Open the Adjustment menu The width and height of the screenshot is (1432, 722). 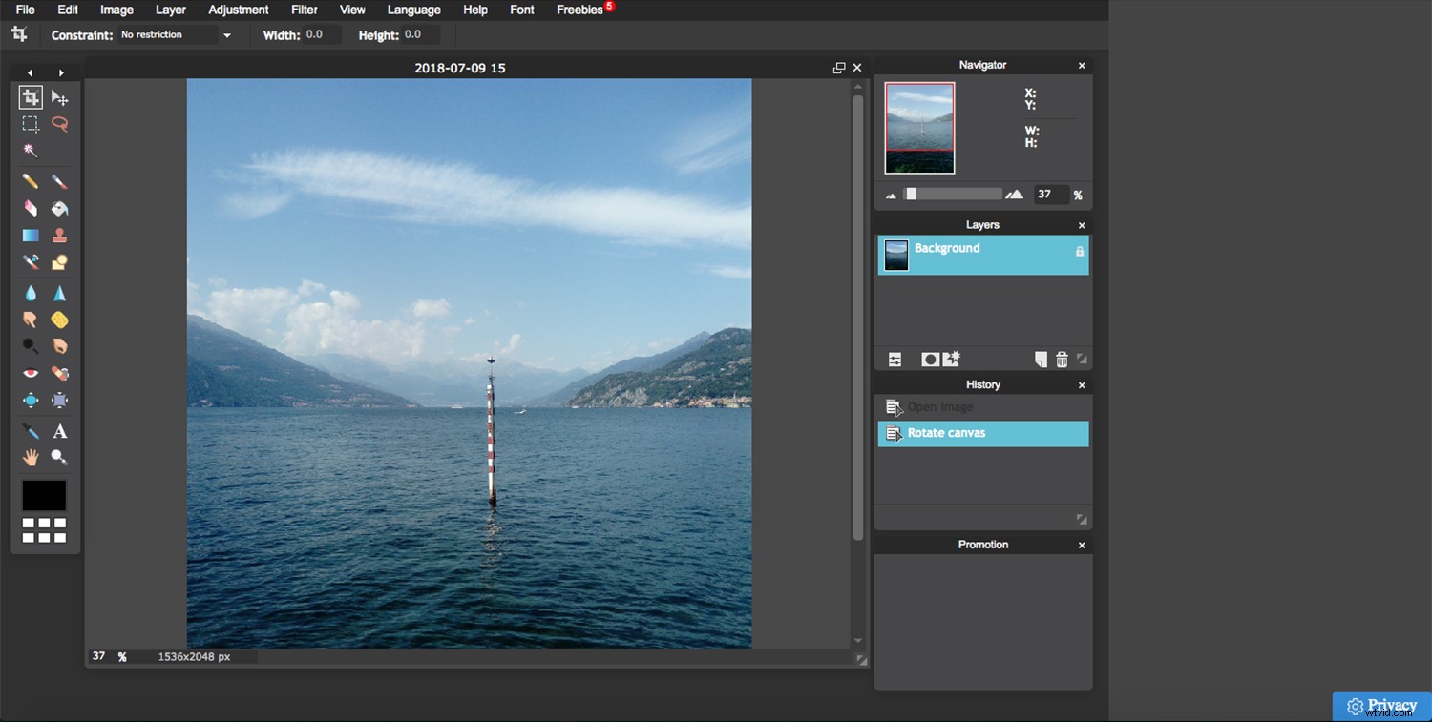click(238, 10)
